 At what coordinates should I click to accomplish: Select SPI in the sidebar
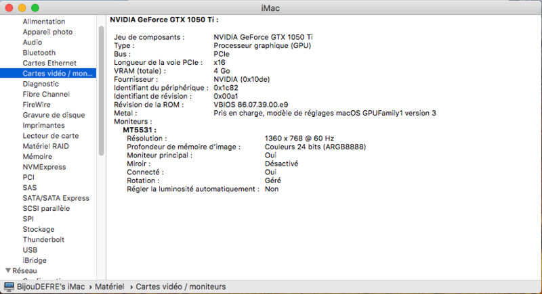click(28, 218)
